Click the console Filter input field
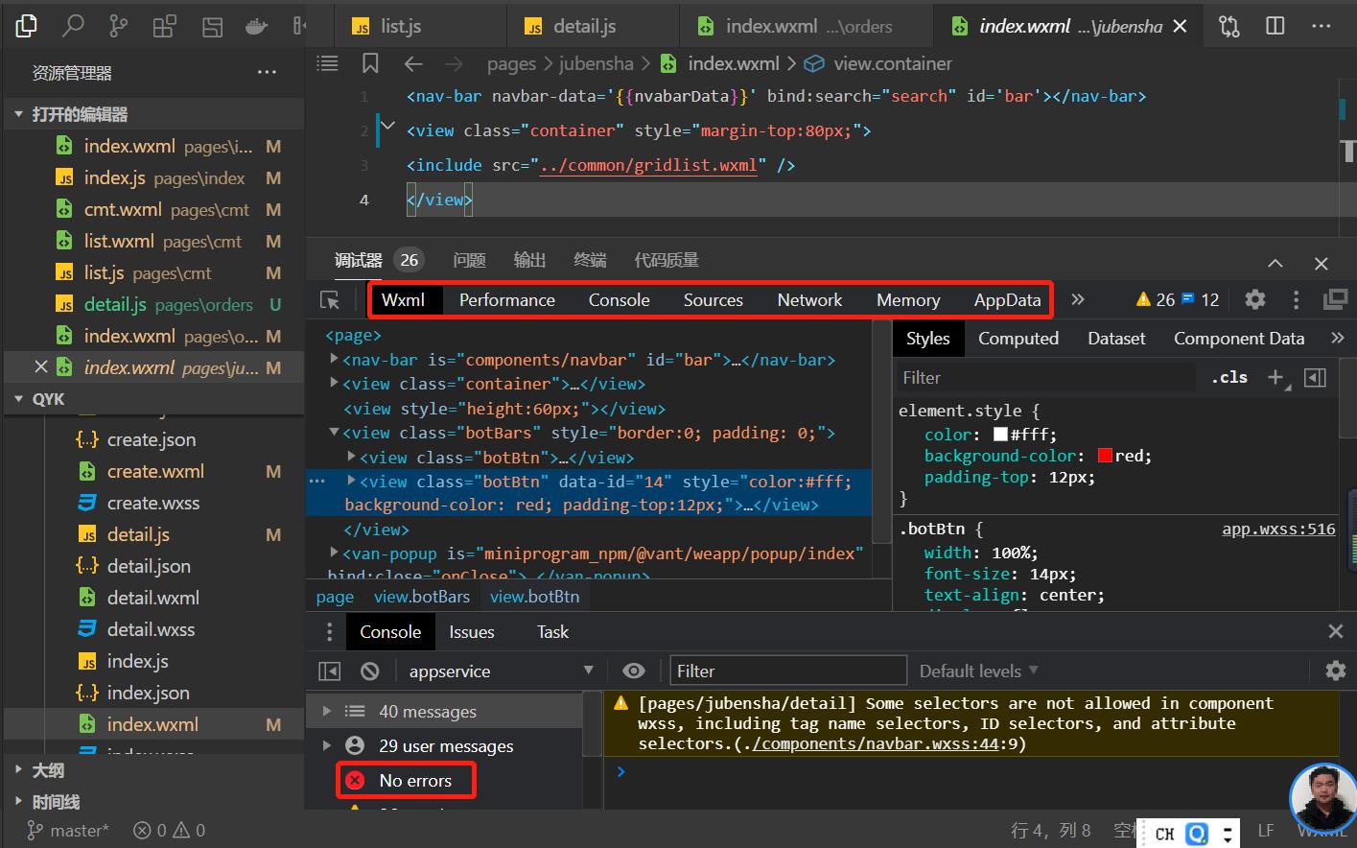Screen dimensions: 1357x848 (x=788, y=671)
